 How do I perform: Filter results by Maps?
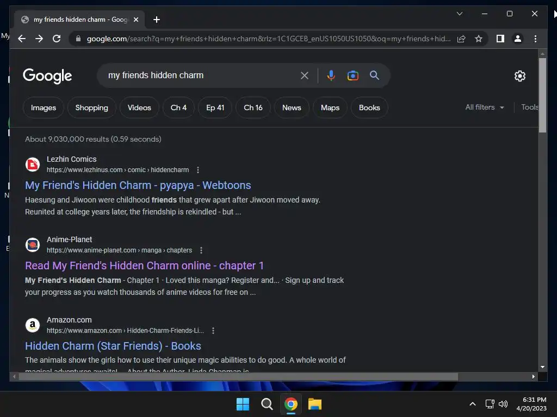pos(330,108)
